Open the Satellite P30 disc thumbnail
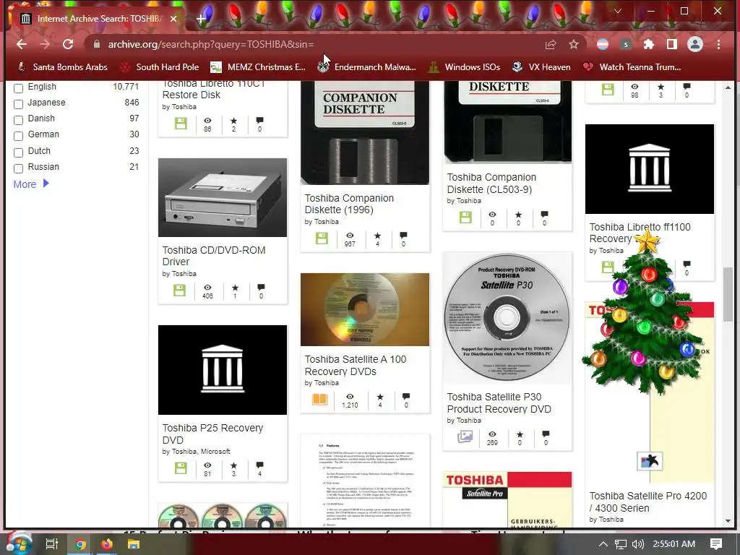The image size is (740, 555). pos(507,319)
